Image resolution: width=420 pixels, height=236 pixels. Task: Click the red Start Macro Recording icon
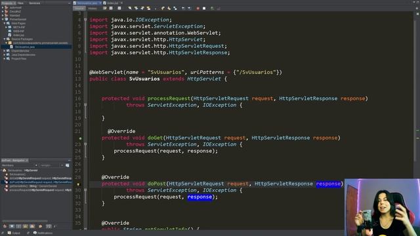tap(198, 9)
